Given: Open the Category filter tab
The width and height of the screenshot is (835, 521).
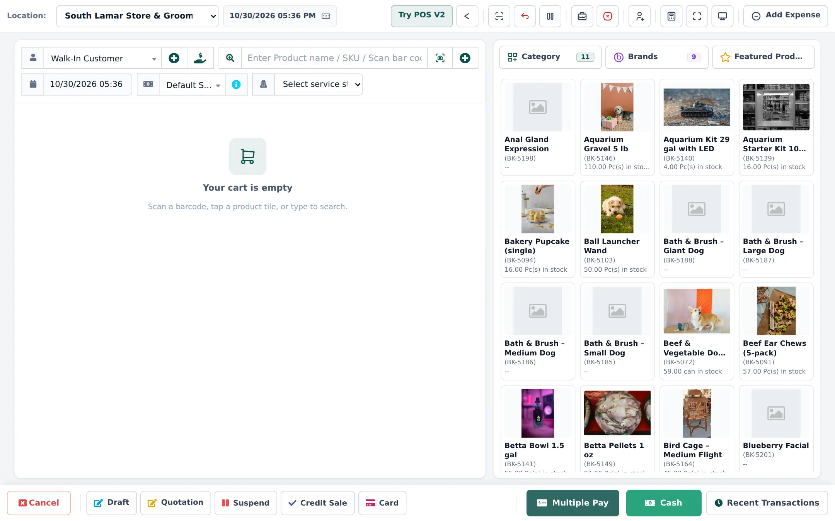Looking at the screenshot, I should tap(550, 57).
